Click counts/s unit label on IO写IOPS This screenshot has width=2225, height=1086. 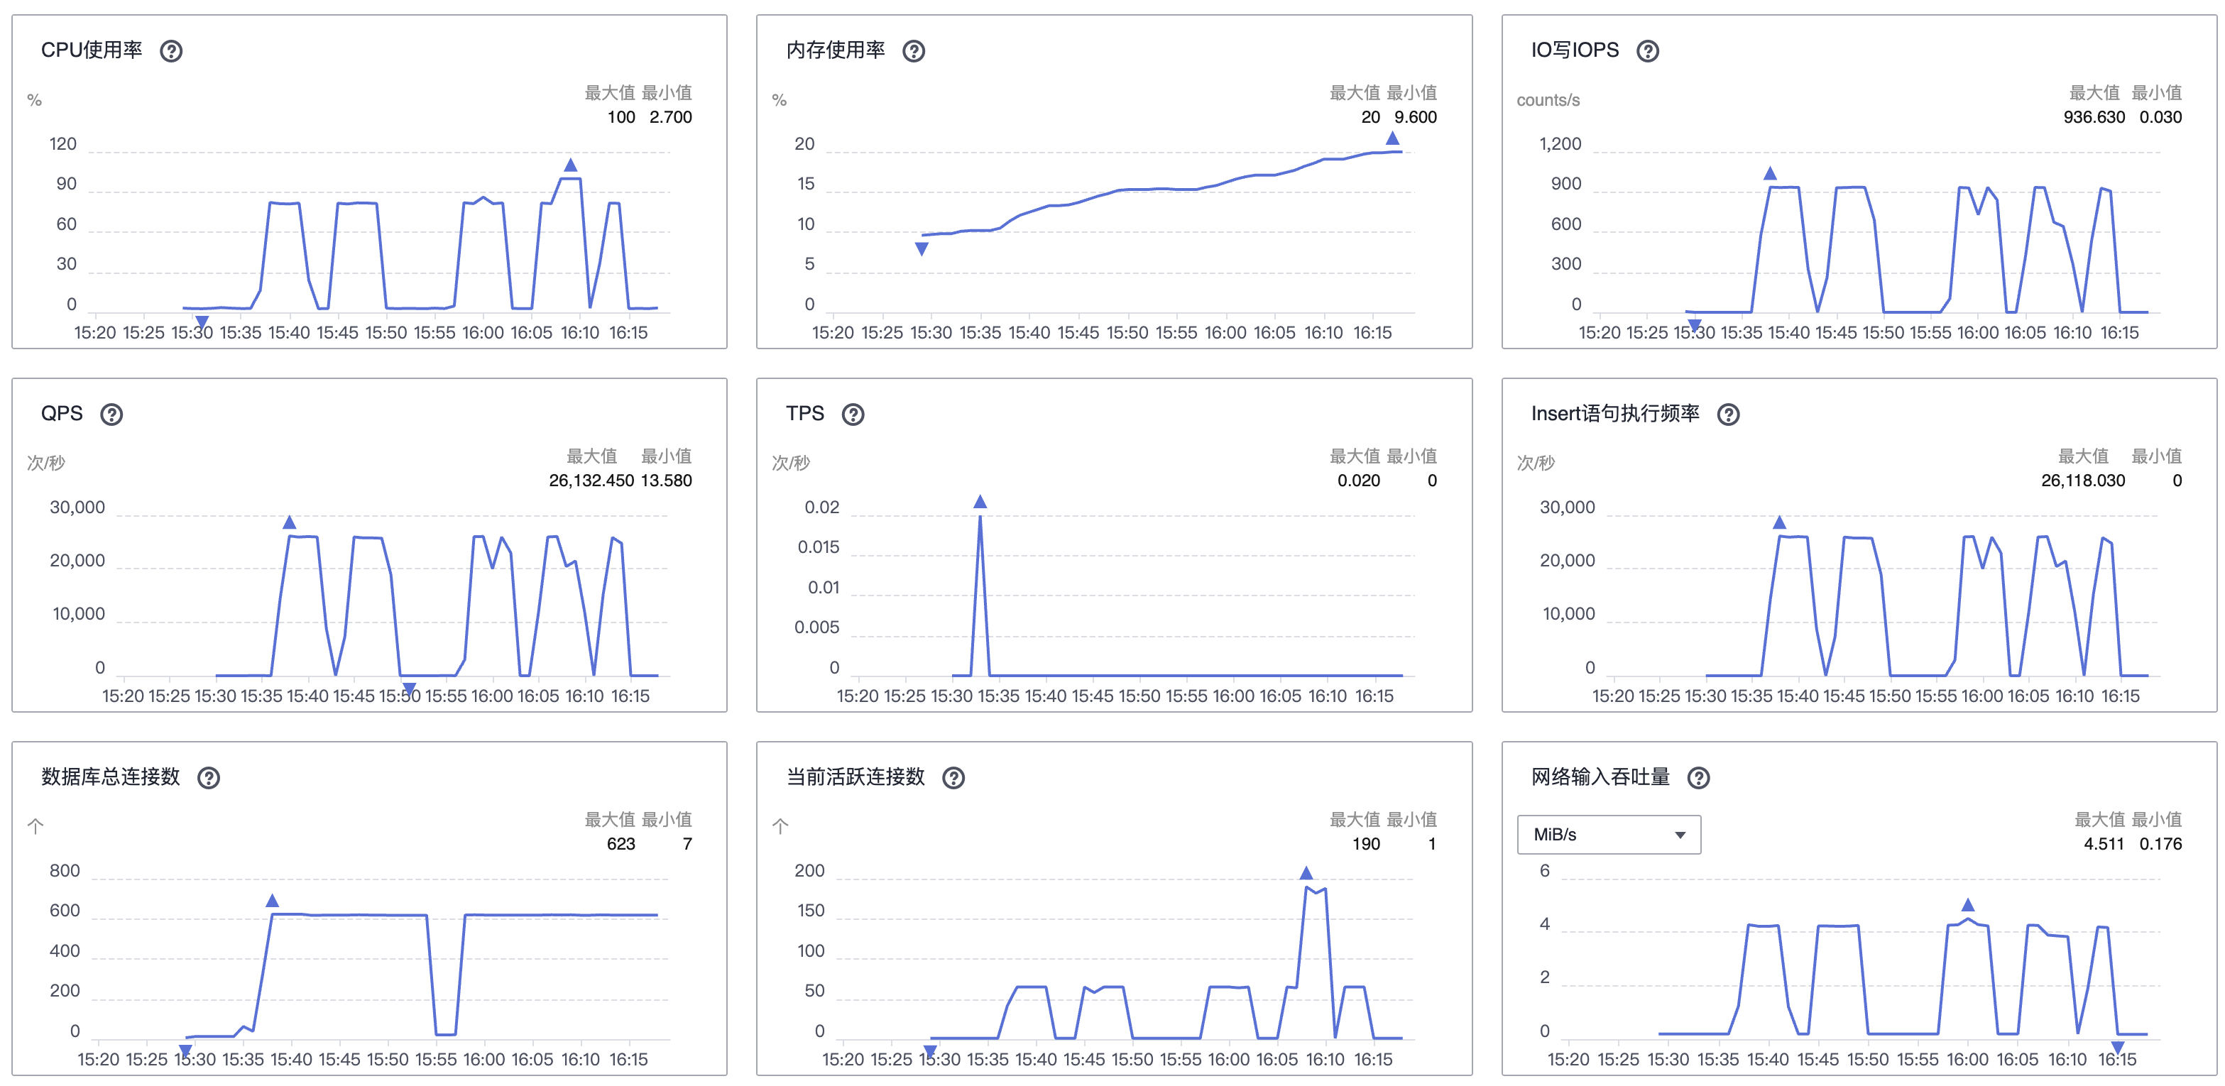(x=1548, y=100)
